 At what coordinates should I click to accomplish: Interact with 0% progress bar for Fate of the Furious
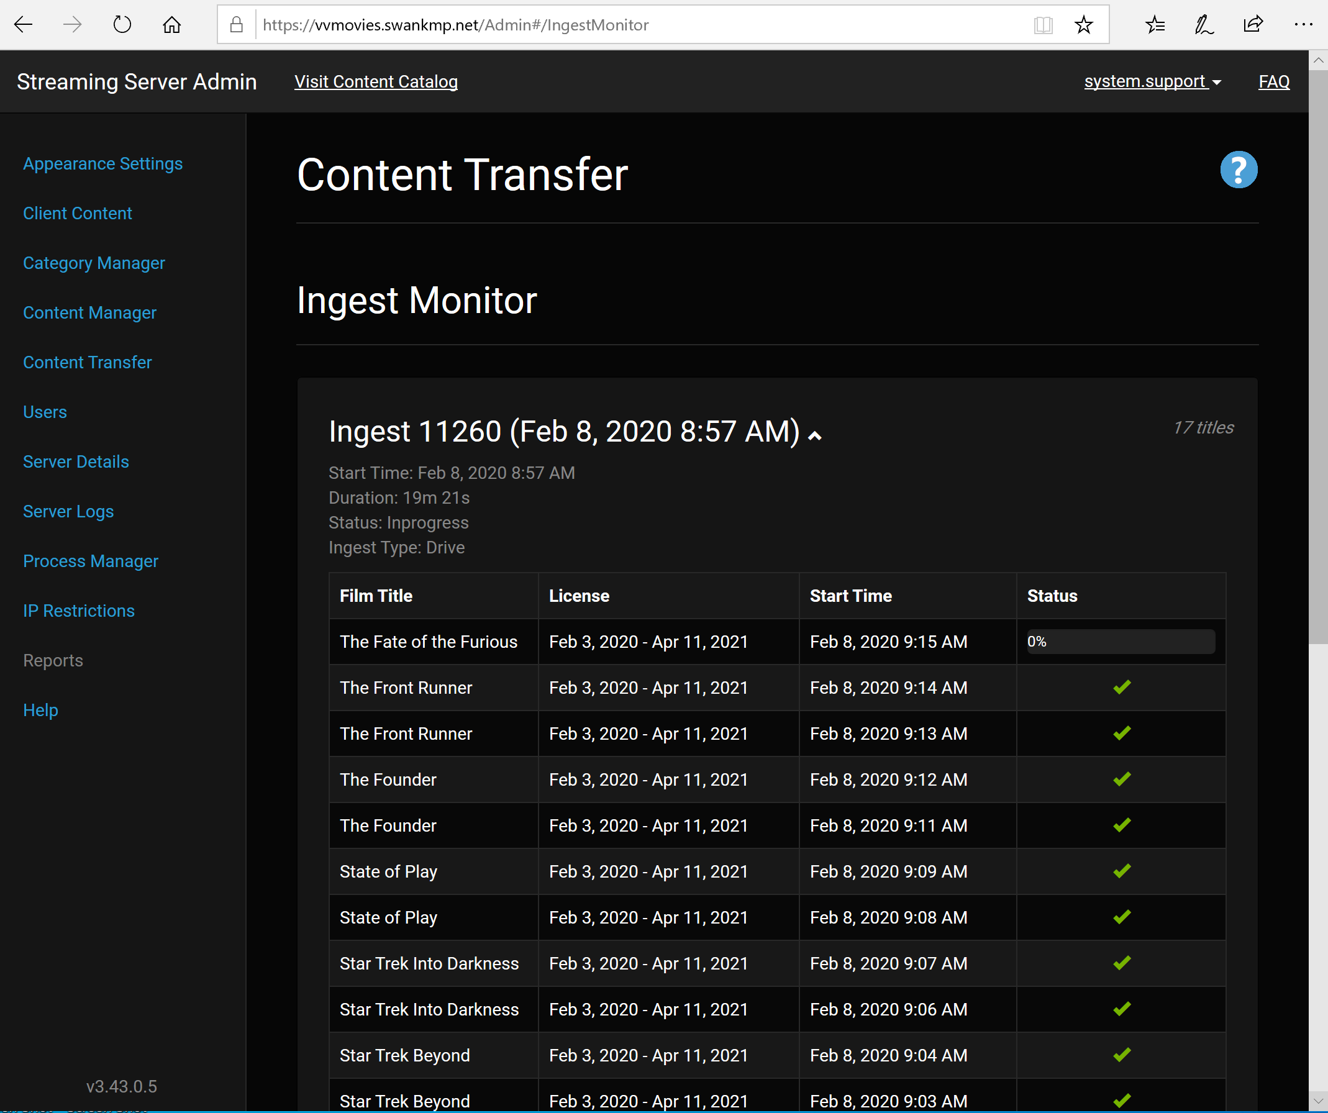[1119, 642]
